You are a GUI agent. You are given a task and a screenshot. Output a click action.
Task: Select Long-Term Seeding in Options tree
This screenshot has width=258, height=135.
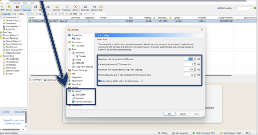(x=84, y=67)
